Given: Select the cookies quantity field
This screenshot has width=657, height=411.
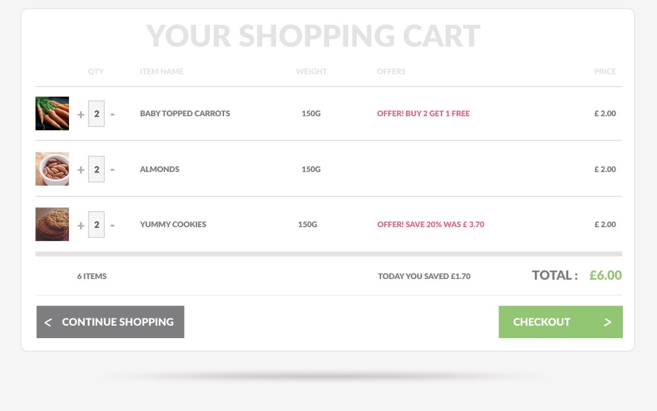Looking at the screenshot, I should pyautogui.click(x=97, y=225).
